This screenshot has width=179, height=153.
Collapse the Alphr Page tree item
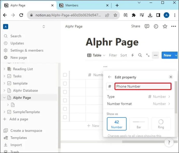pyautogui.click(x=4, y=98)
